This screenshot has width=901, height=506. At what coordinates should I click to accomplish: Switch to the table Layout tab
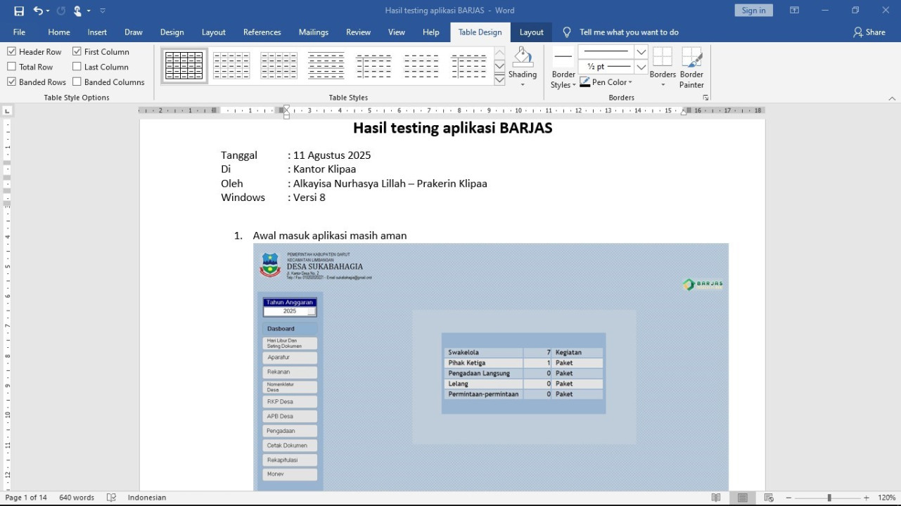531,32
